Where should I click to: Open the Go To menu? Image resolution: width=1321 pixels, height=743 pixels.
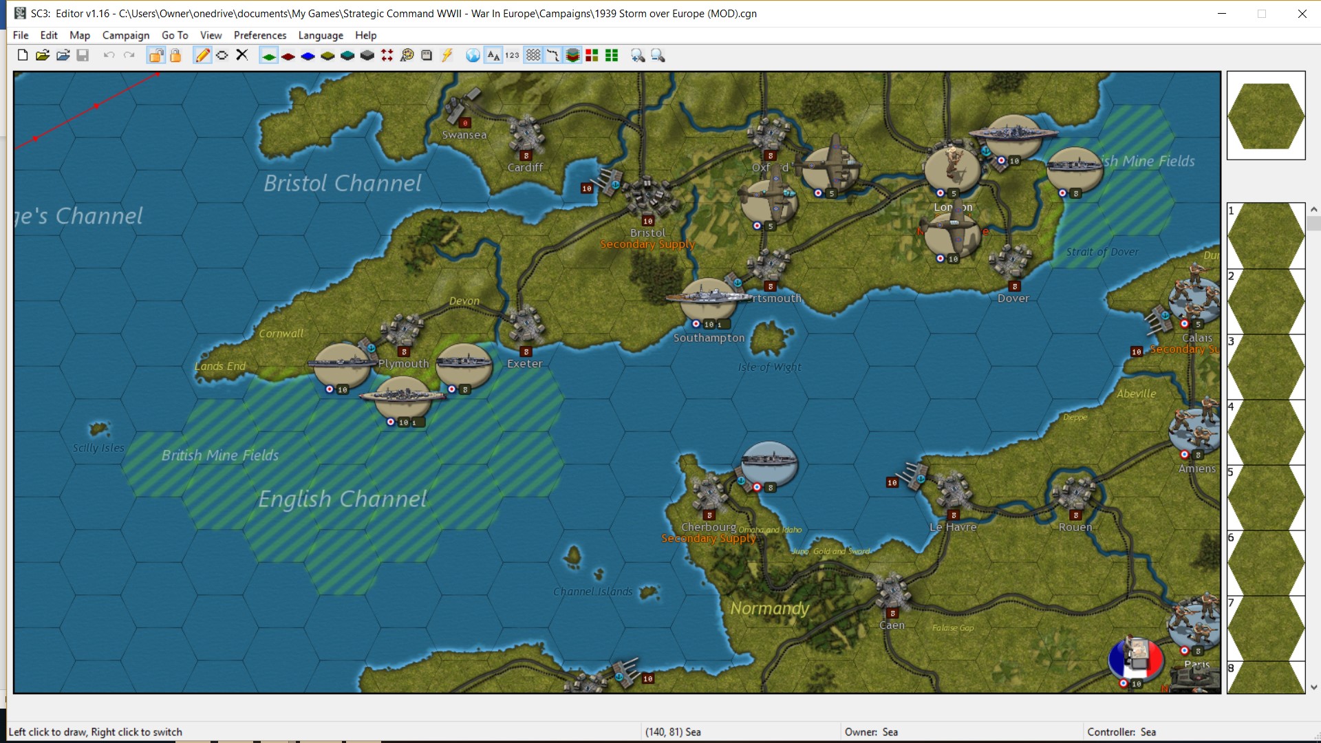click(175, 35)
